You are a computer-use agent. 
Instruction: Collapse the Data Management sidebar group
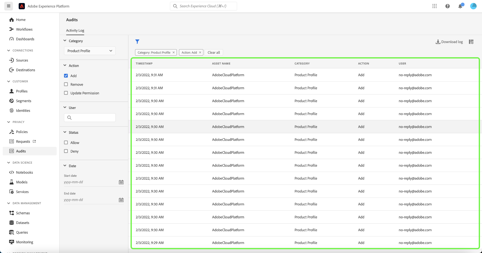[x=9, y=203]
